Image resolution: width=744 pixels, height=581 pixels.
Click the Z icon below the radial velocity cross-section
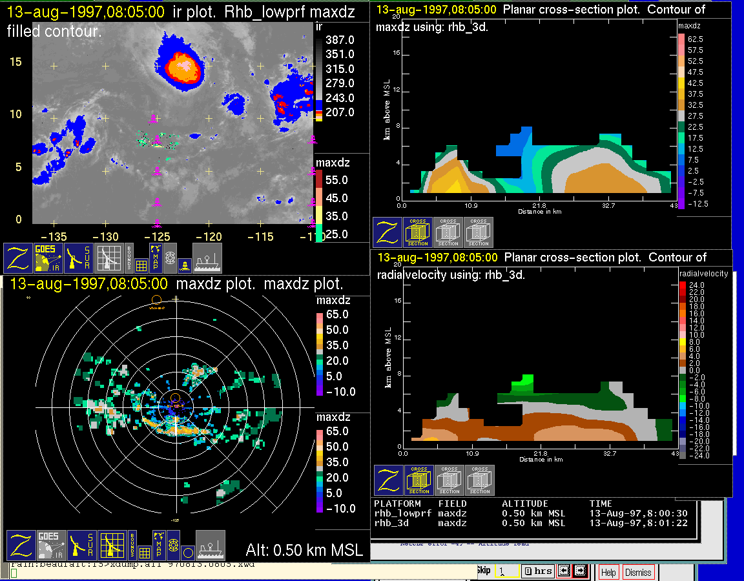(x=389, y=480)
